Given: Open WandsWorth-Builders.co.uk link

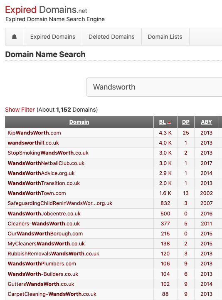Looking at the screenshot, I should [x=43, y=274].
